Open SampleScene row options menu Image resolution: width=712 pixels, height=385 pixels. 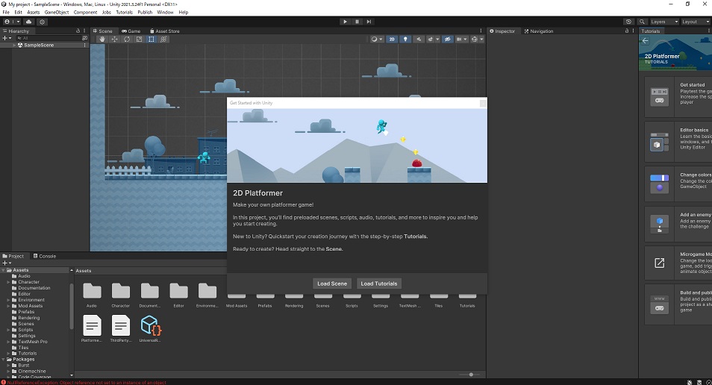pyautogui.click(x=84, y=45)
